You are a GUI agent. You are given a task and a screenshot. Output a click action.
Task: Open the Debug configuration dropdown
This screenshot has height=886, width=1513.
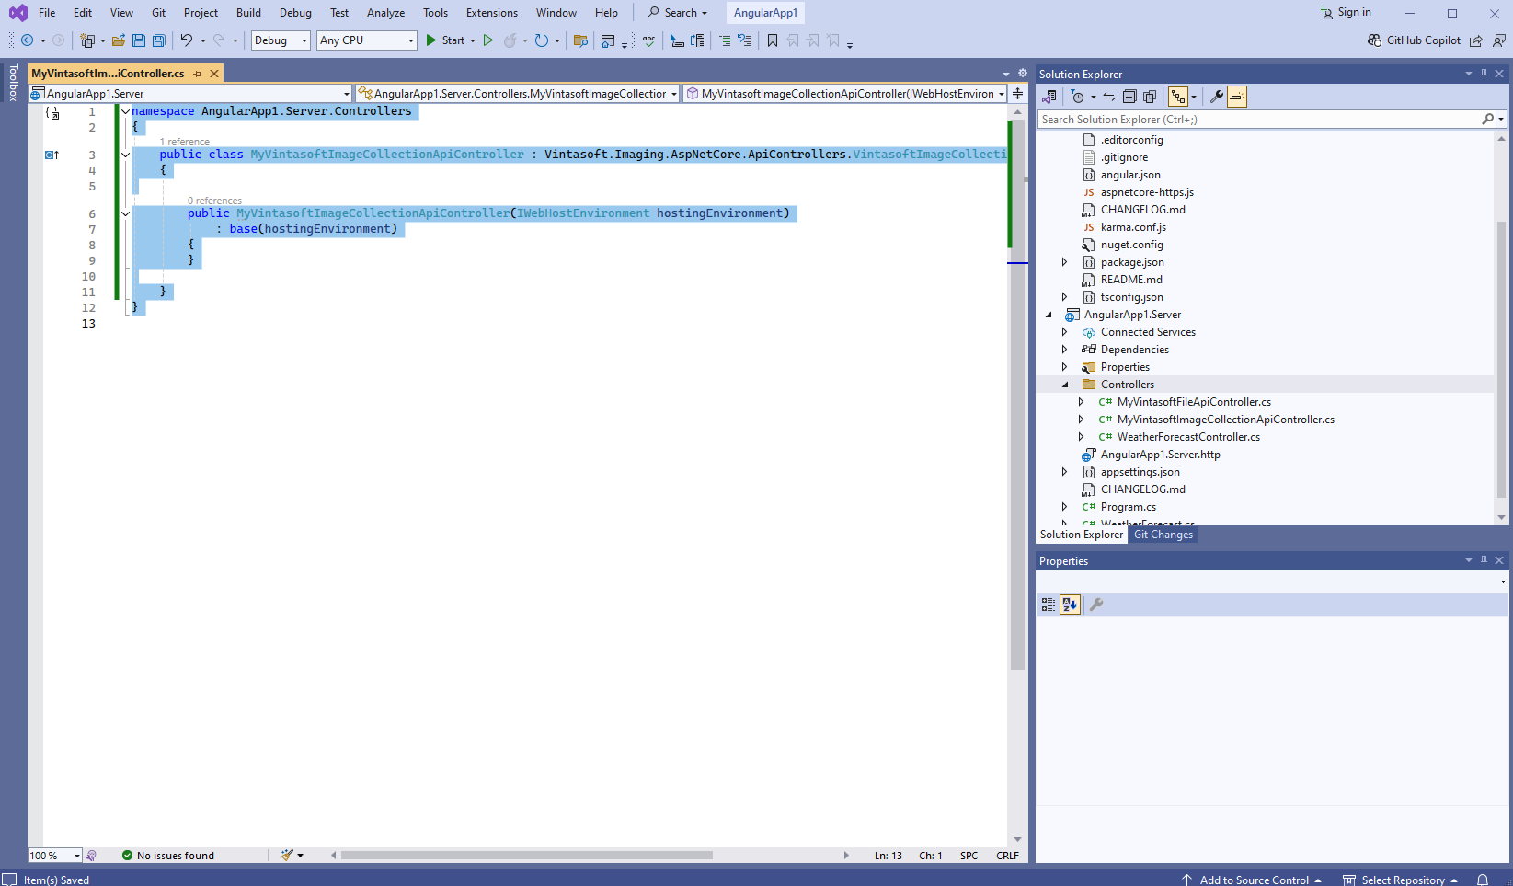point(281,40)
